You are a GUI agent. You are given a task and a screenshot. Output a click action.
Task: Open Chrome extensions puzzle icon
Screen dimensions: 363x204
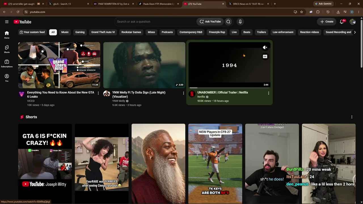coord(318,12)
